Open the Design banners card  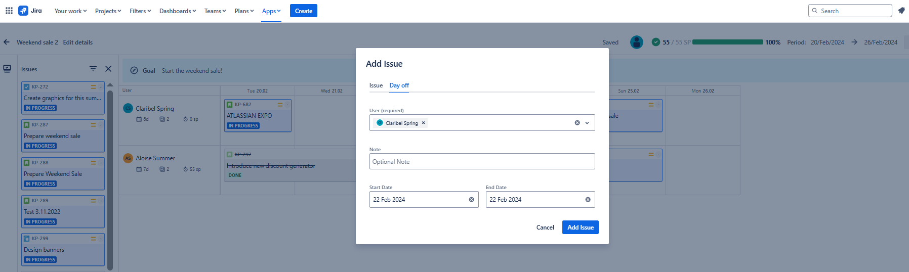point(63,249)
